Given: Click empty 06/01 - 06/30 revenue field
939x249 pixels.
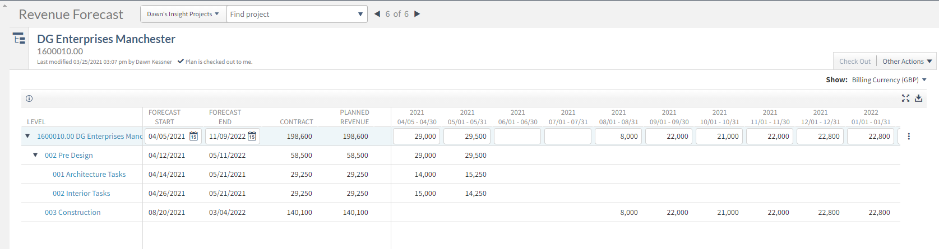Looking at the screenshot, I should pyautogui.click(x=517, y=137).
